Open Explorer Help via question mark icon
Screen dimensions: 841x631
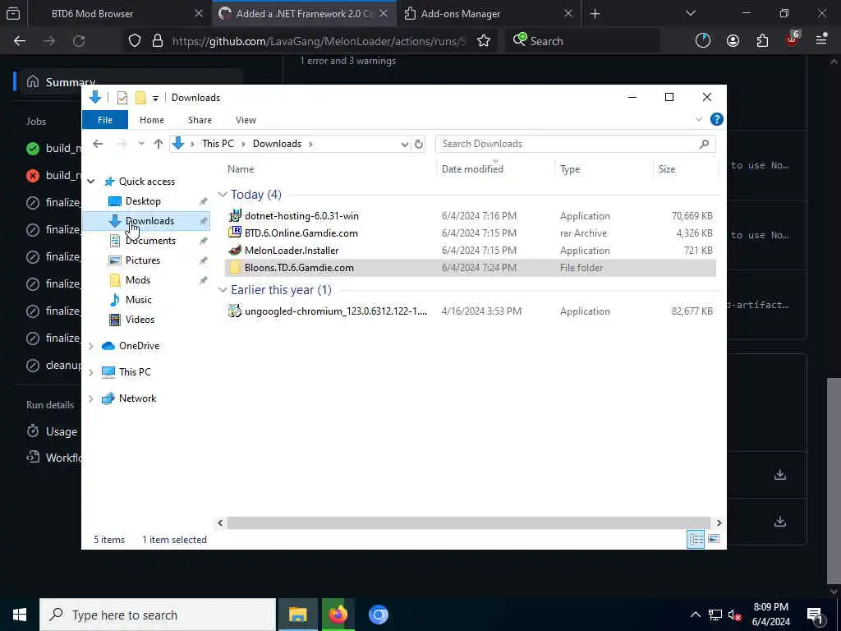716,119
